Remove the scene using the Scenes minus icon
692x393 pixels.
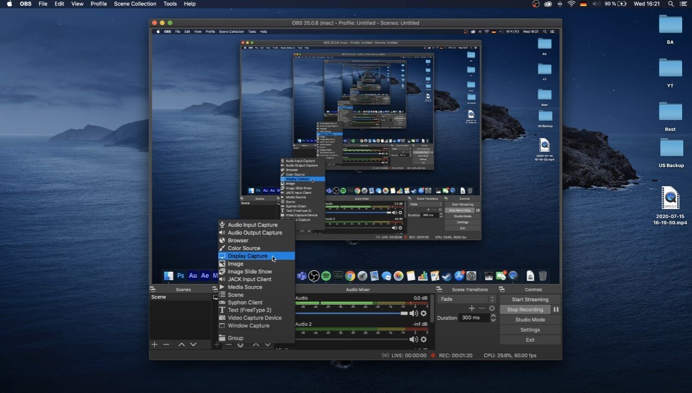coord(166,344)
